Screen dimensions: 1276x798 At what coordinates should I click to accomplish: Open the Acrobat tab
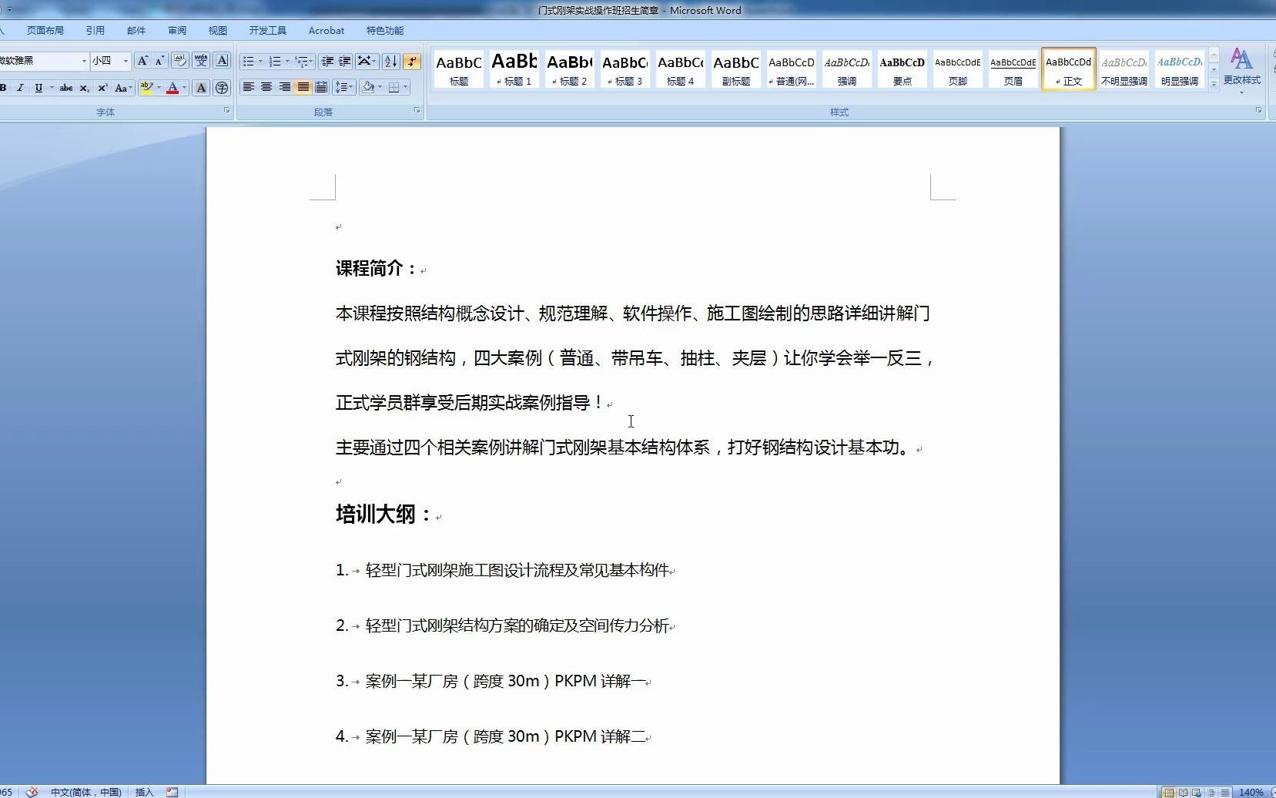pyautogui.click(x=327, y=31)
